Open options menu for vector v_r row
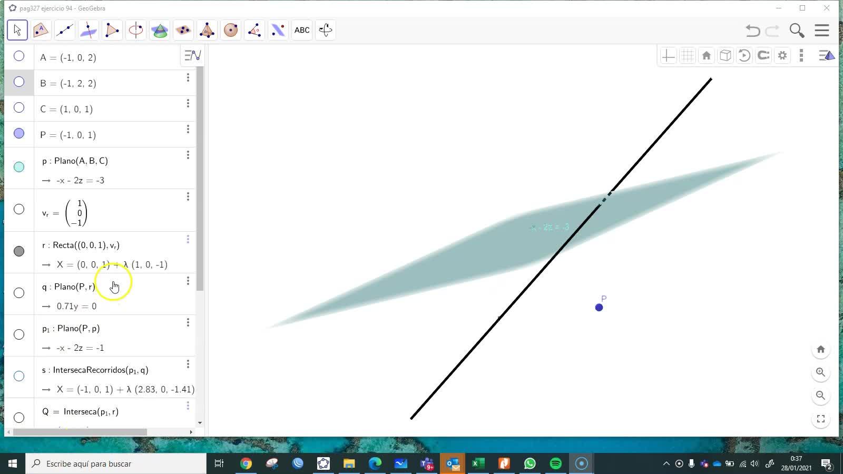The height and width of the screenshot is (474, 843). pos(188,196)
